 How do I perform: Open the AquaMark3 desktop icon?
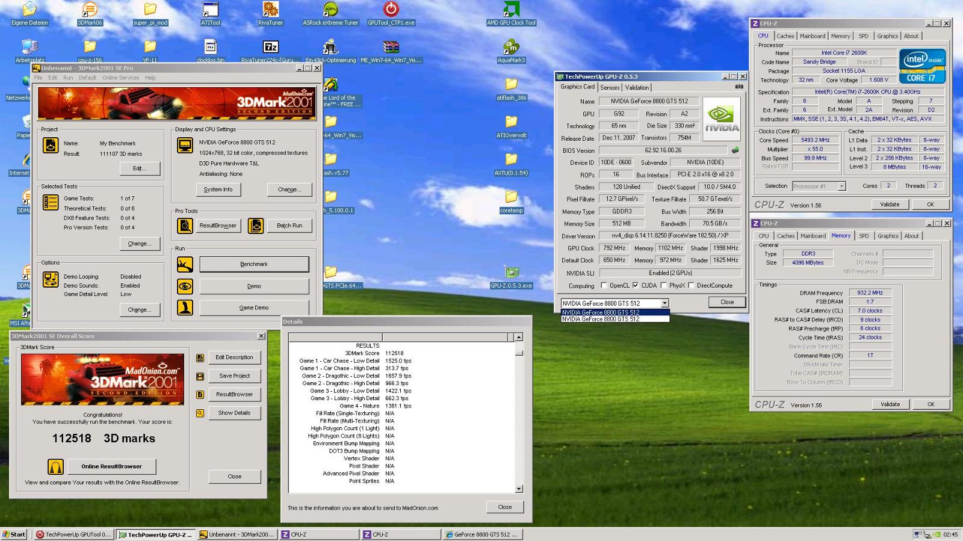point(511,47)
